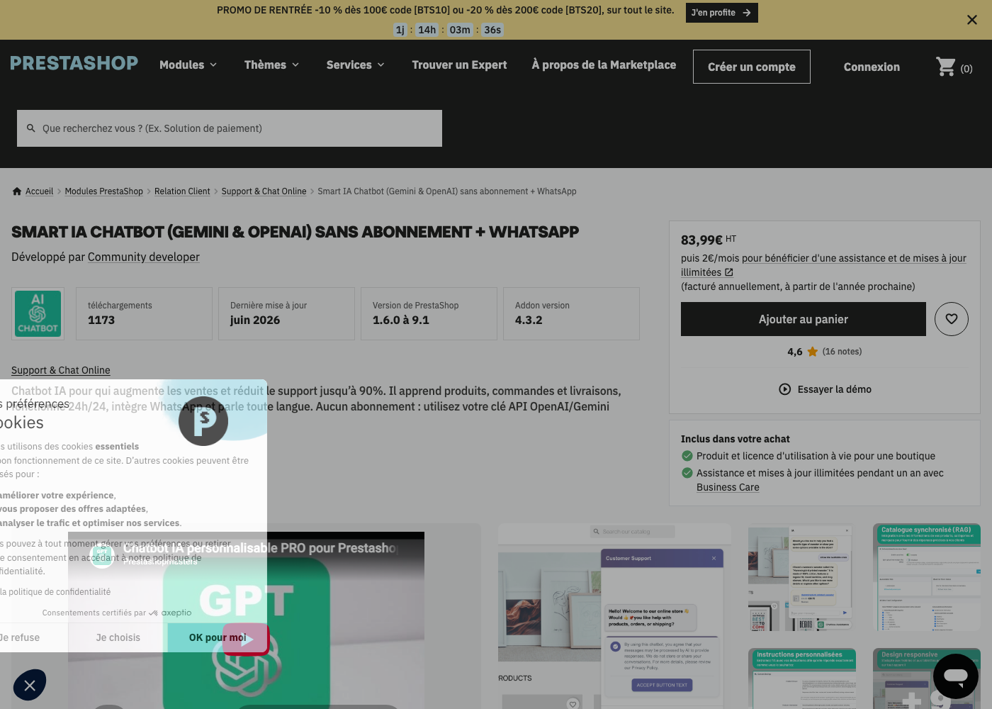Open Relation Client breadcrumb
The width and height of the screenshot is (992, 709).
[182, 191]
